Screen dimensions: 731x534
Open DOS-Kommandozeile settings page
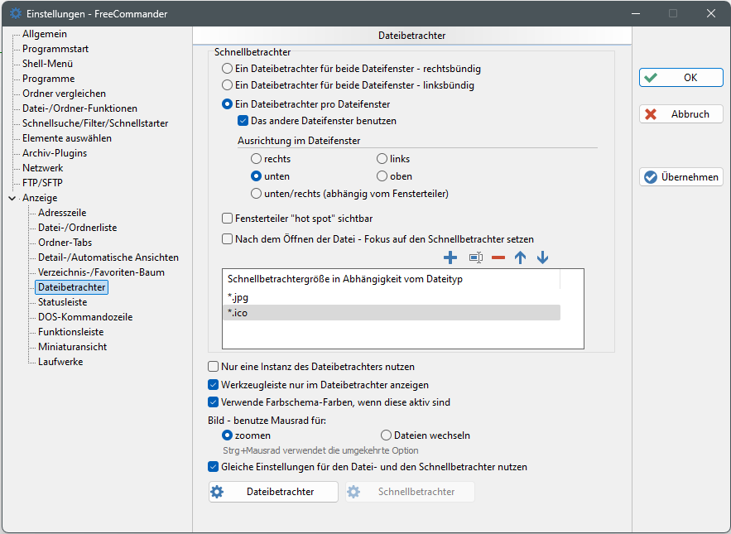click(85, 318)
